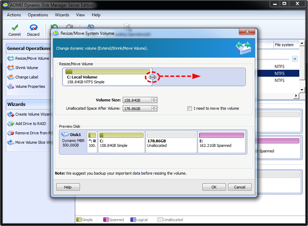The image size is (308, 226).
Task: Minimize the AOMEI main window
Action: (x=275, y=4)
